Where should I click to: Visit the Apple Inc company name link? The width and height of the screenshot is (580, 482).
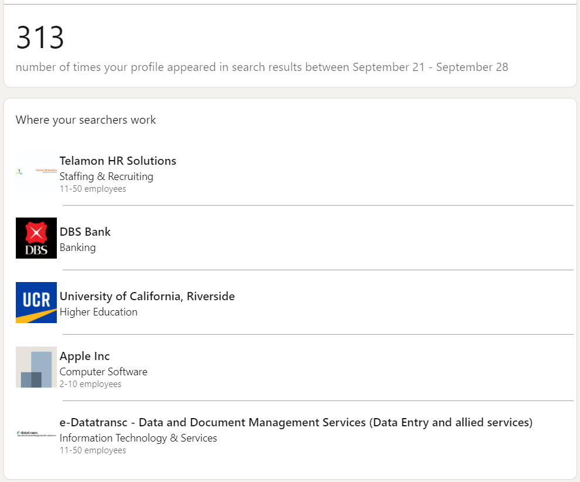tap(84, 356)
